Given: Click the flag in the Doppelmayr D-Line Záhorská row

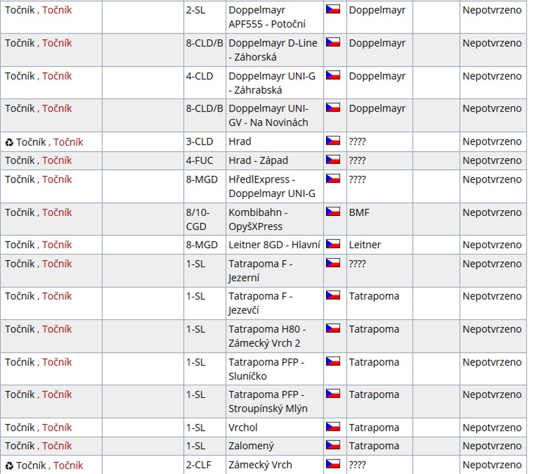Looking at the screenshot, I should 333,43.
